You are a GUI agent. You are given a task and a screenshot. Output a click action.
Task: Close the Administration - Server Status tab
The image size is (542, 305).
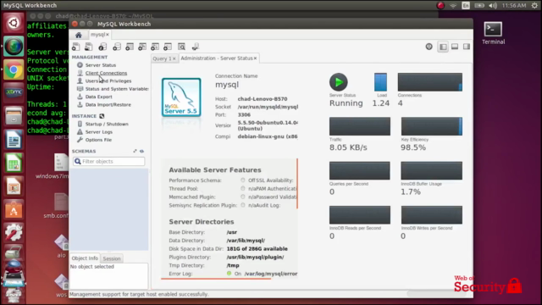256,58
